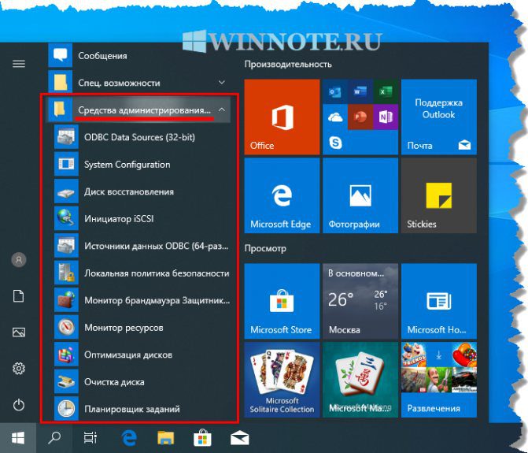Open the Почта (Поддержка Outlook) tile
Screen dimensions: 528x453
coord(439,117)
